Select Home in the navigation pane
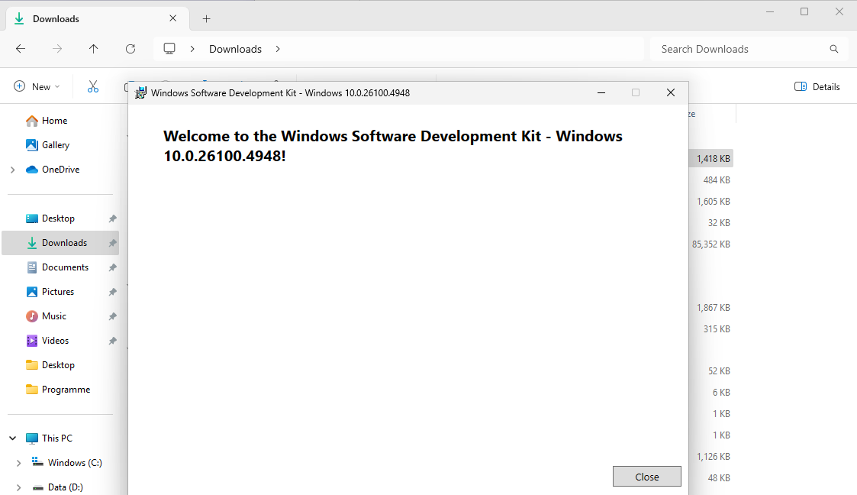 pos(54,121)
